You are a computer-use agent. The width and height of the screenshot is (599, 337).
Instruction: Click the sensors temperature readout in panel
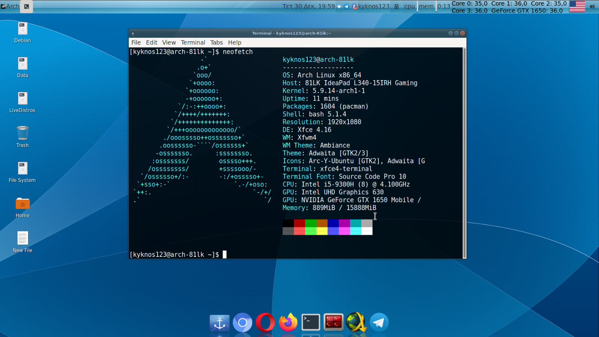click(509, 7)
